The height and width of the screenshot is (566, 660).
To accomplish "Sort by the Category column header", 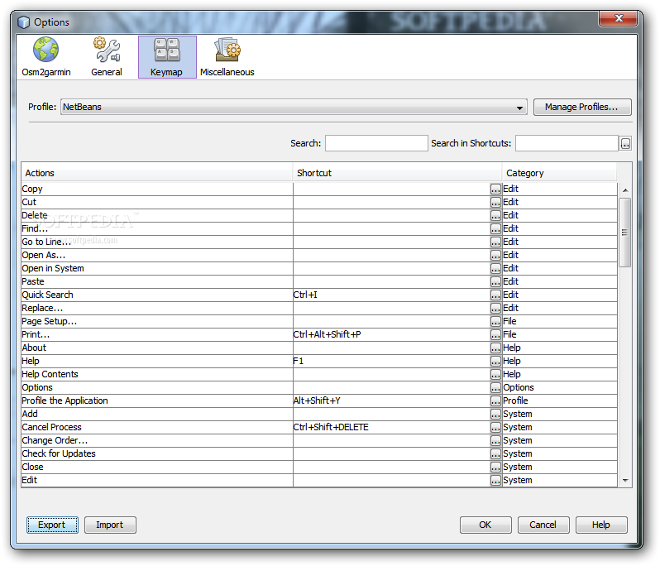I will [559, 173].
